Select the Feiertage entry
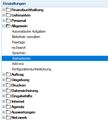This screenshot has height=120, width=108. 19,42
